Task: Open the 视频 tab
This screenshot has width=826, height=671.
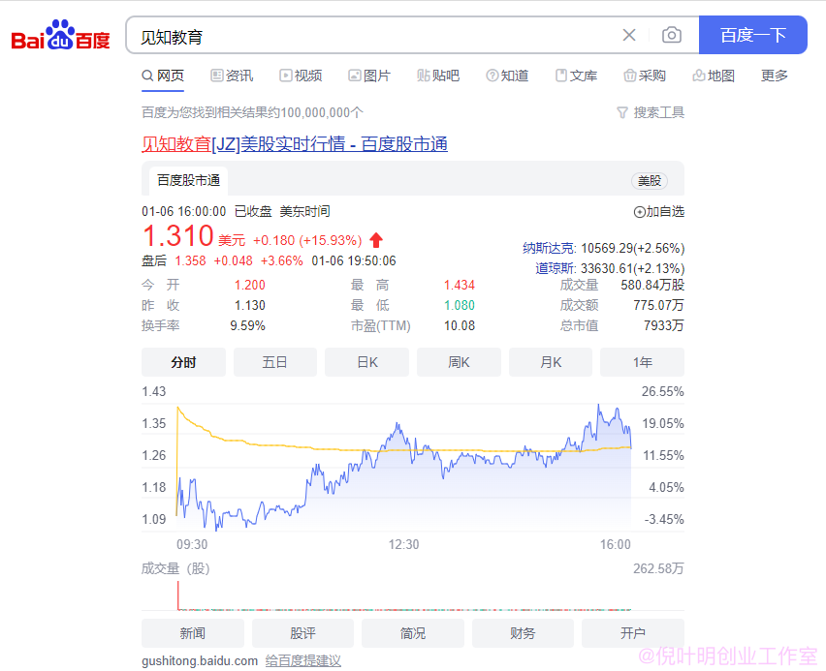Action: 301,76
